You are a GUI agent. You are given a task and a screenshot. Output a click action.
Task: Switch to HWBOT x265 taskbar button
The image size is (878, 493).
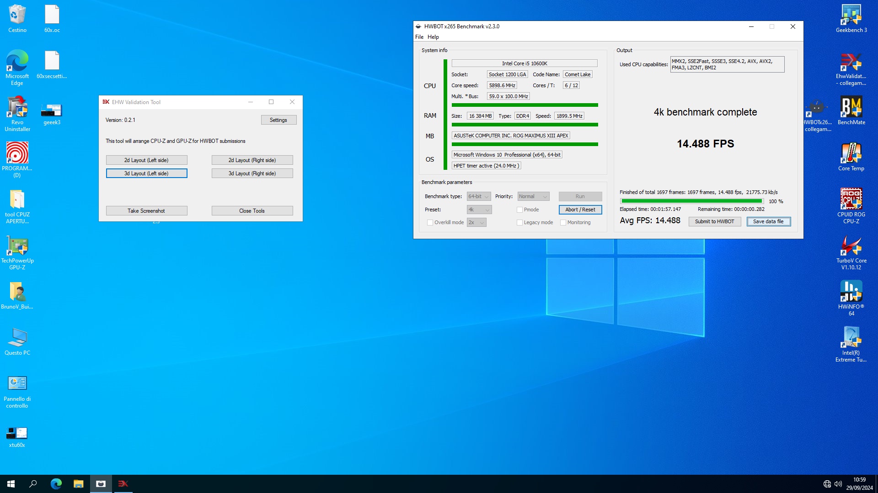point(101,484)
